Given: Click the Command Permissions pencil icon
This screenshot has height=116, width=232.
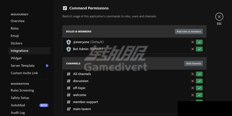Looking at the screenshot, I should coord(65,8).
